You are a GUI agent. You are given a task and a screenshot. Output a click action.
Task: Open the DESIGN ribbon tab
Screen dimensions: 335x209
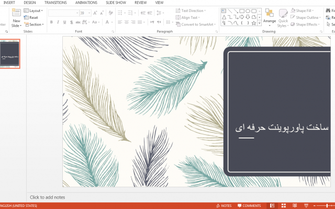point(30,3)
